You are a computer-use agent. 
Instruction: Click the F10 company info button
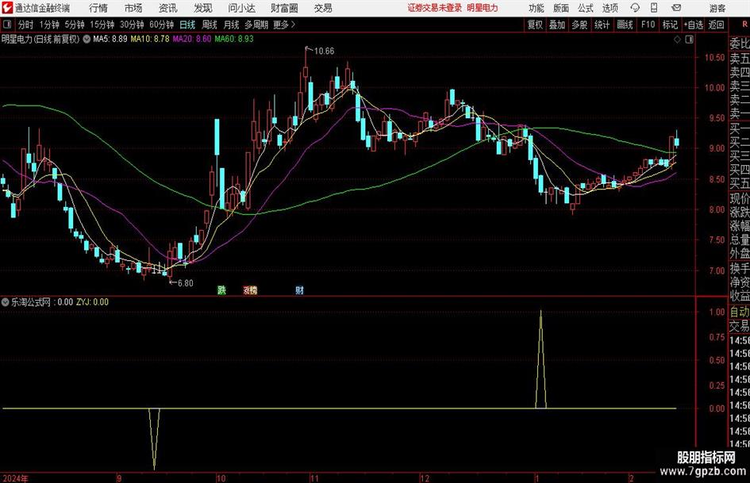(648, 25)
